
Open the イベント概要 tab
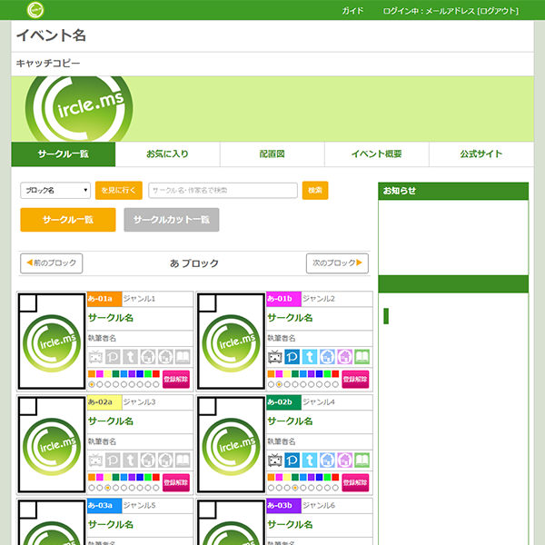[x=377, y=154]
